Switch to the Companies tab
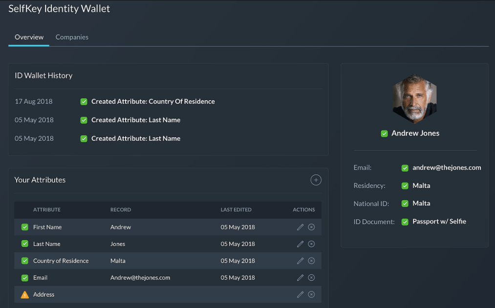Image resolution: width=495 pixels, height=308 pixels. coord(72,37)
